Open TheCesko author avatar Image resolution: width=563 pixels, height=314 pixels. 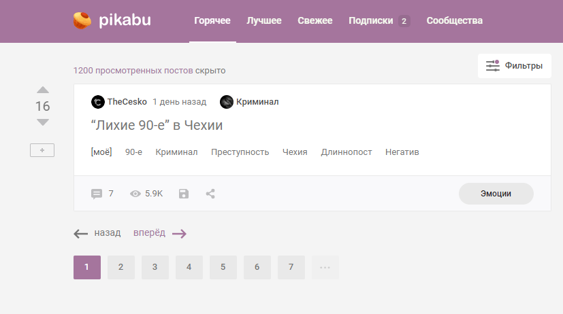(x=97, y=102)
